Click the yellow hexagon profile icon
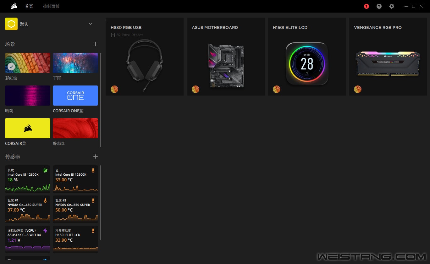 (11, 24)
